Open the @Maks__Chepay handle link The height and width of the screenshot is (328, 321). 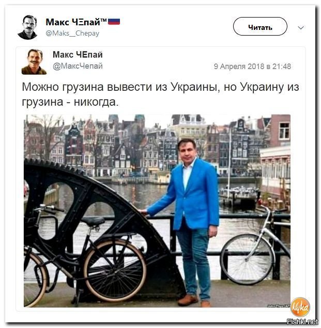pyautogui.click(x=72, y=34)
